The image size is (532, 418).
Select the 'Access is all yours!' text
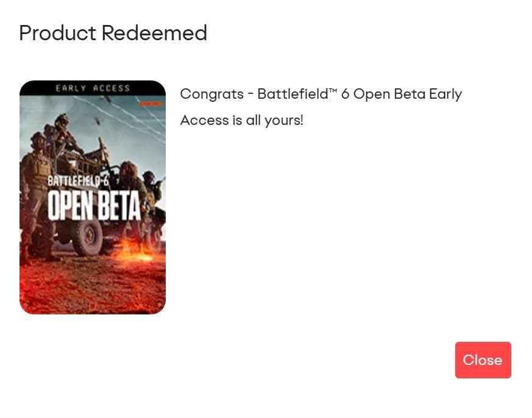click(x=241, y=120)
